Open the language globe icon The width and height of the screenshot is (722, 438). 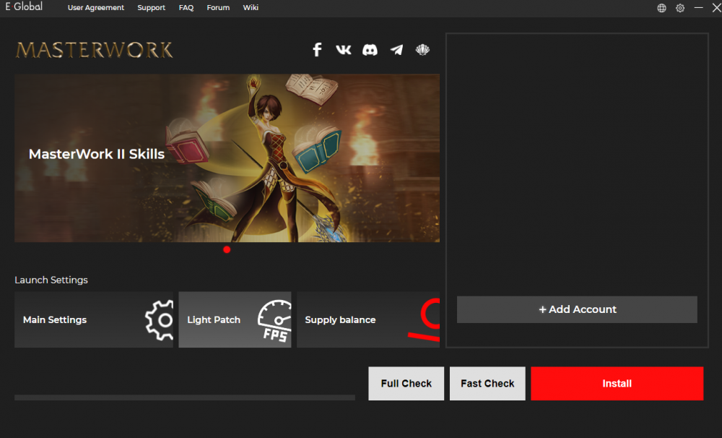[661, 8]
